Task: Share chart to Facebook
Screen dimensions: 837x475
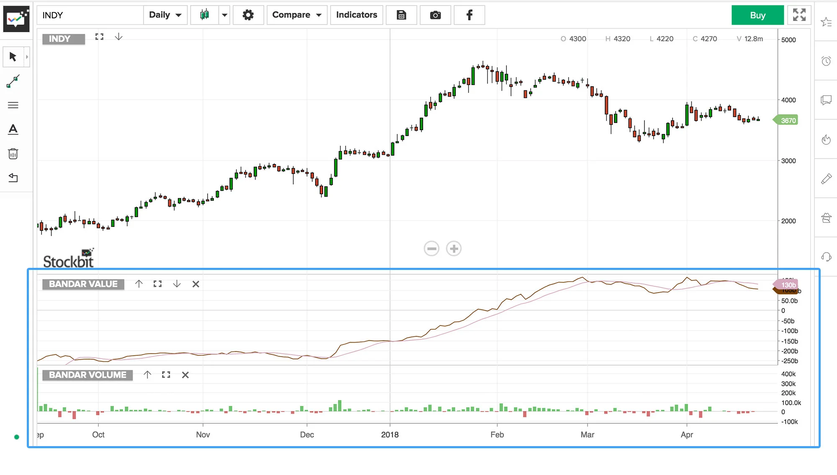Action: click(469, 15)
